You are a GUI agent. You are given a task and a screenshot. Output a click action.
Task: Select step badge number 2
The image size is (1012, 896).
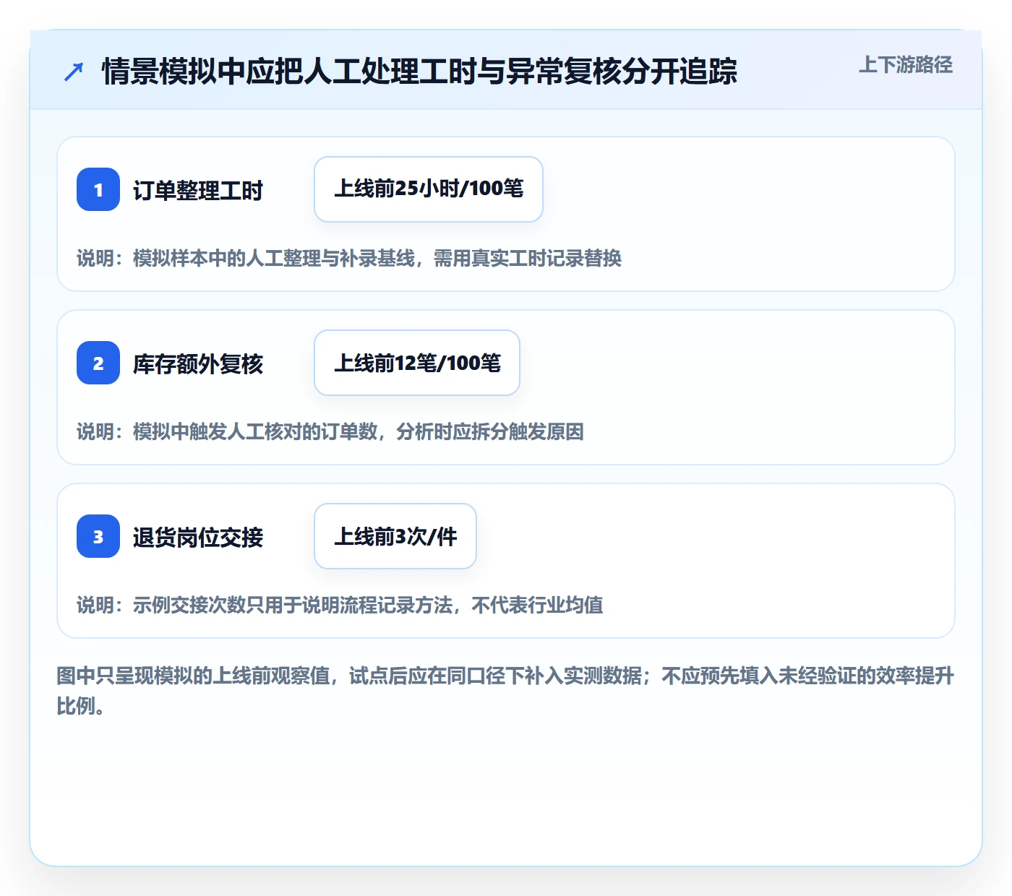pos(98,363)
